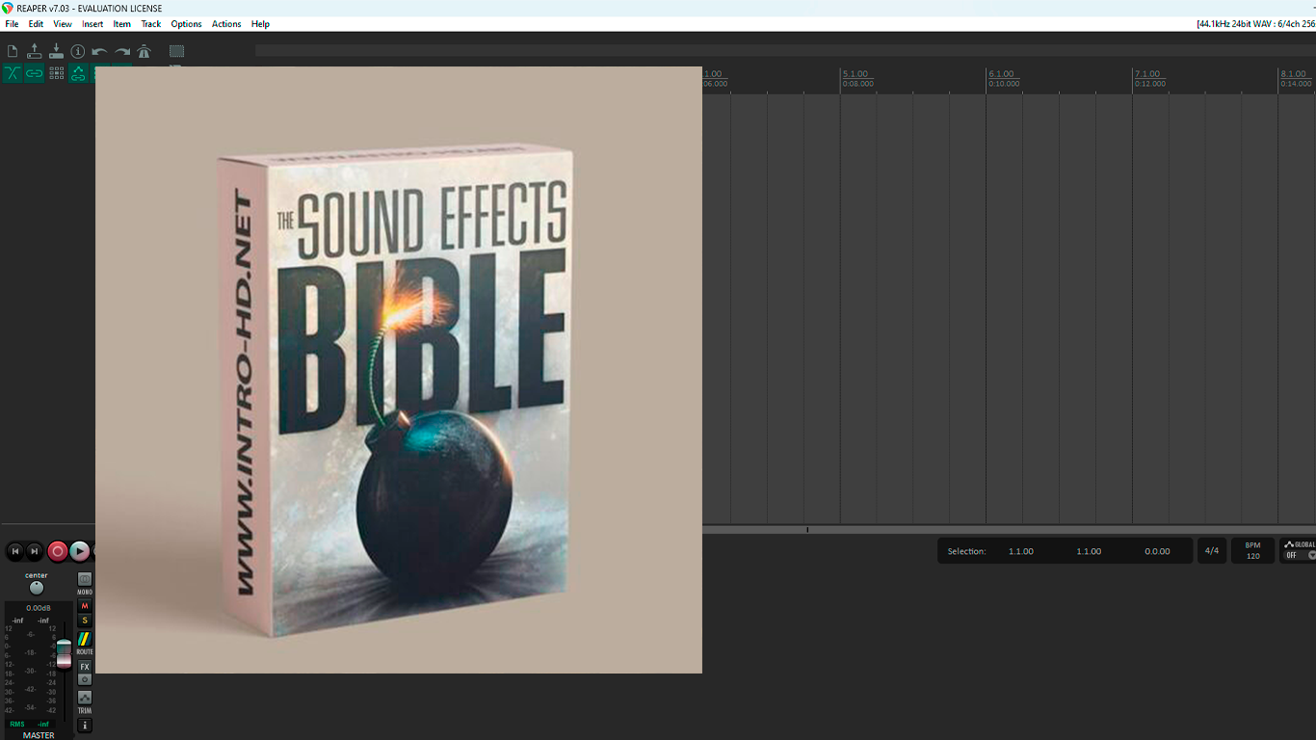Click the master track info i button

click(x=85, y=726)
